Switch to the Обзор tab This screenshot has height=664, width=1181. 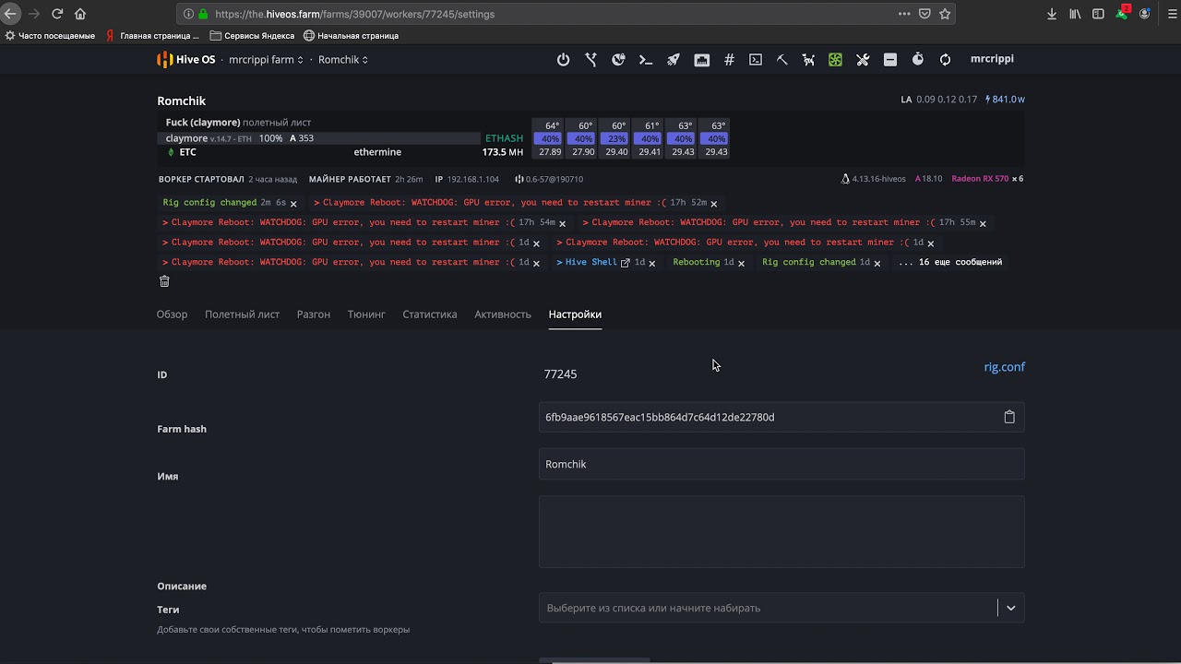(172, 314)
